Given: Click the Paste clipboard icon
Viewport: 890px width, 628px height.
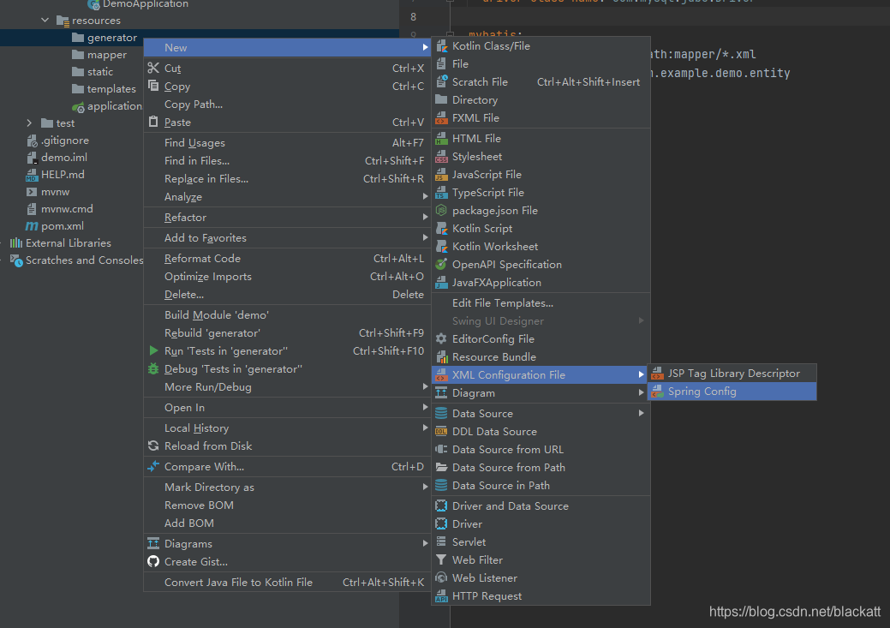Looking at the screenshot, I should point(153,122).
